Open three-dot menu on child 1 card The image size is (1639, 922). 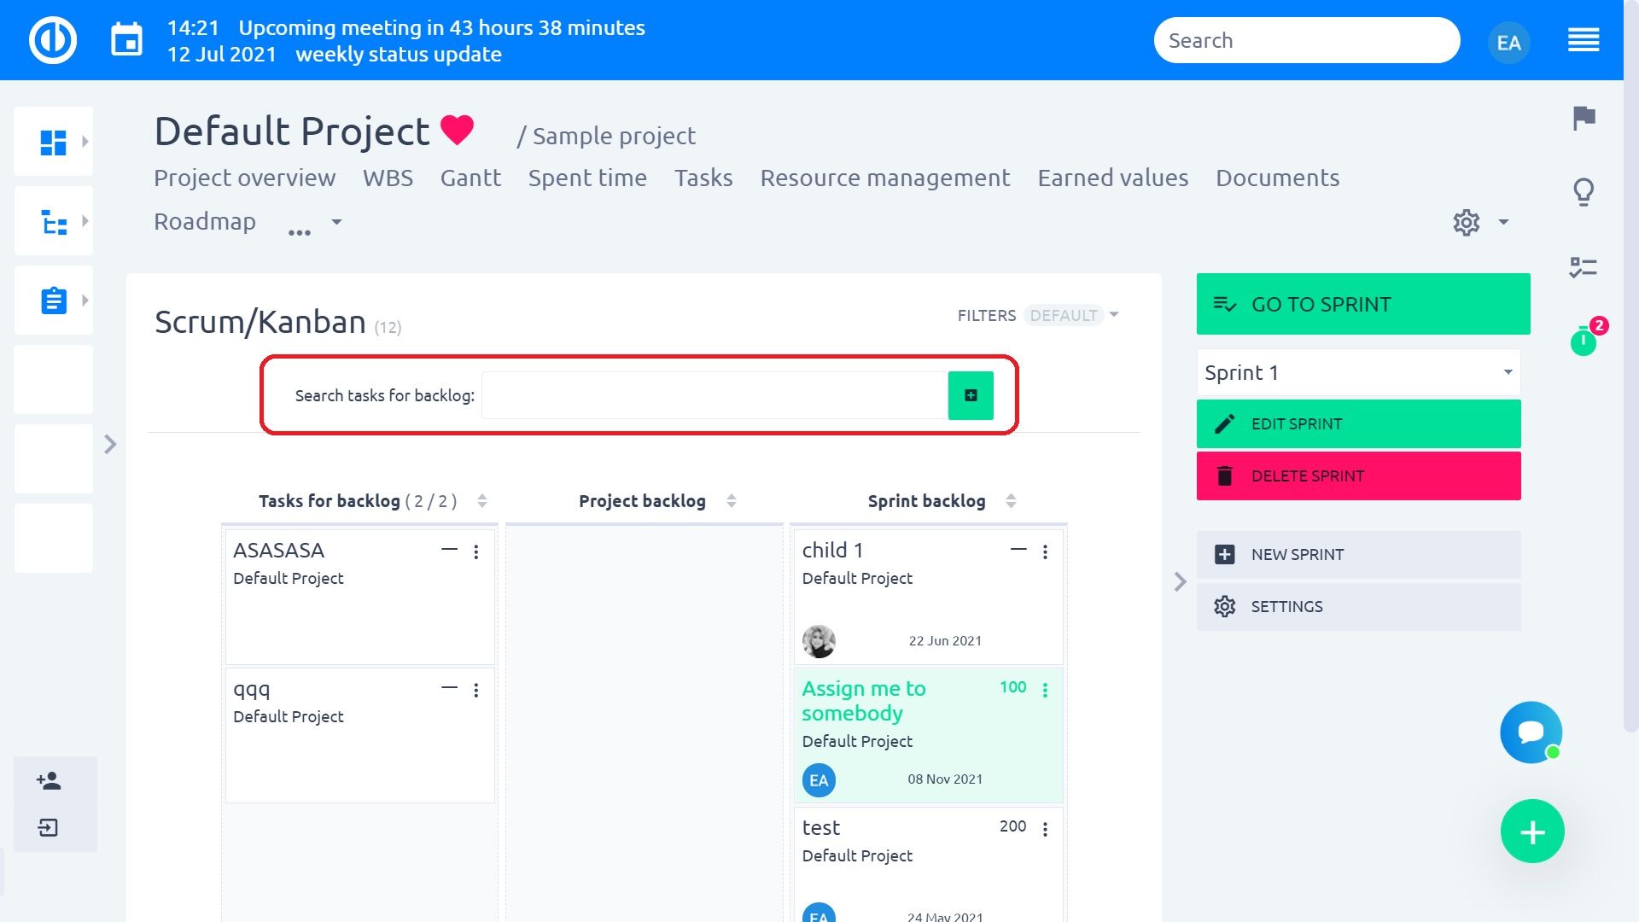[x=1045, y=552]
